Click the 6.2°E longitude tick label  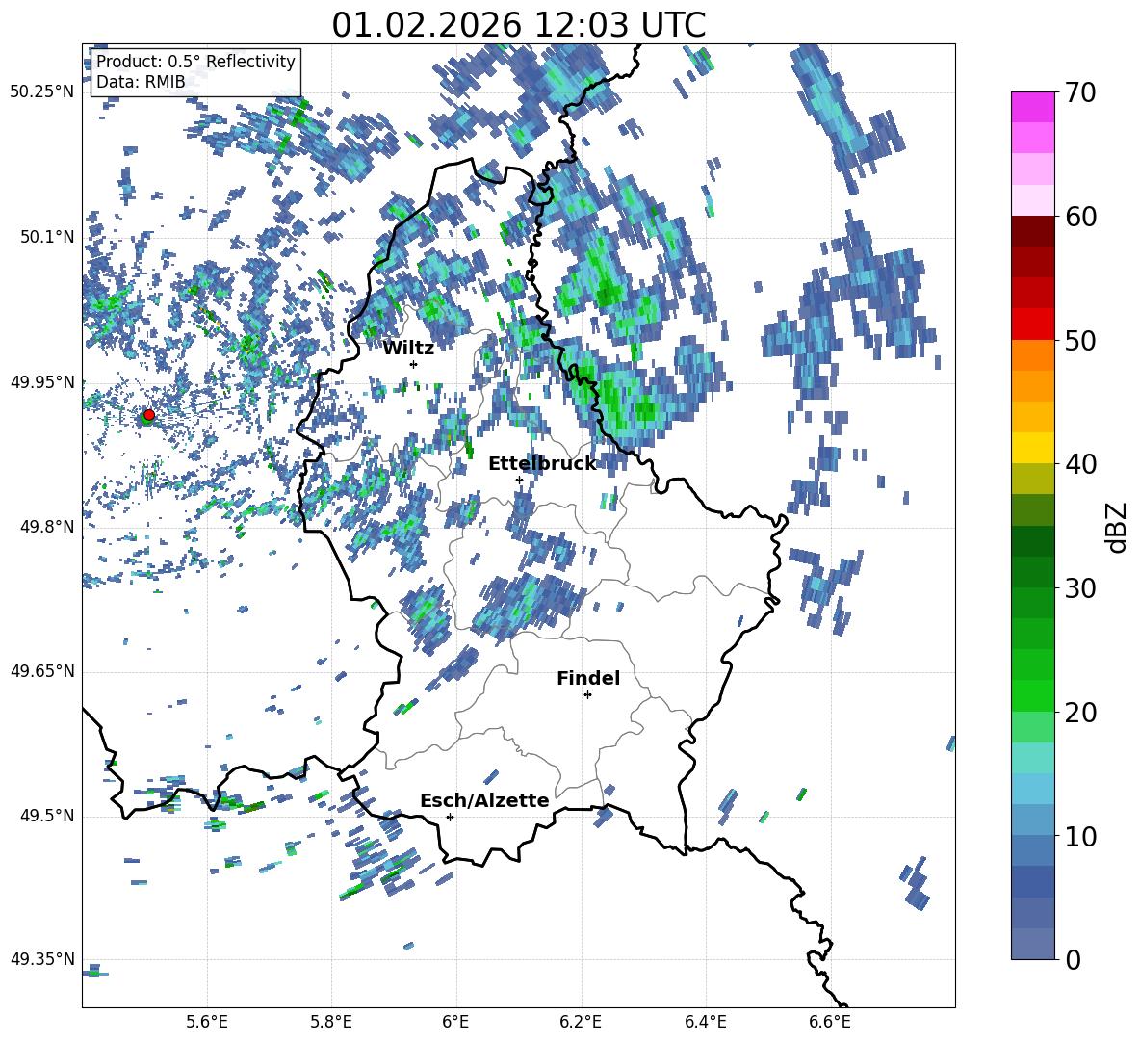point(581,1022)
